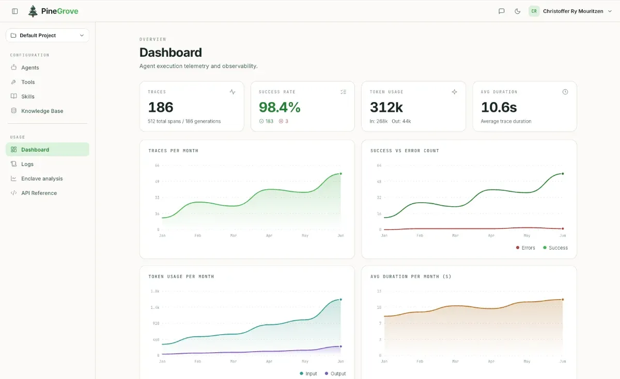The image size is (620, 379).
Task: Click the Logs scroll icon
Action: point(14,164)
